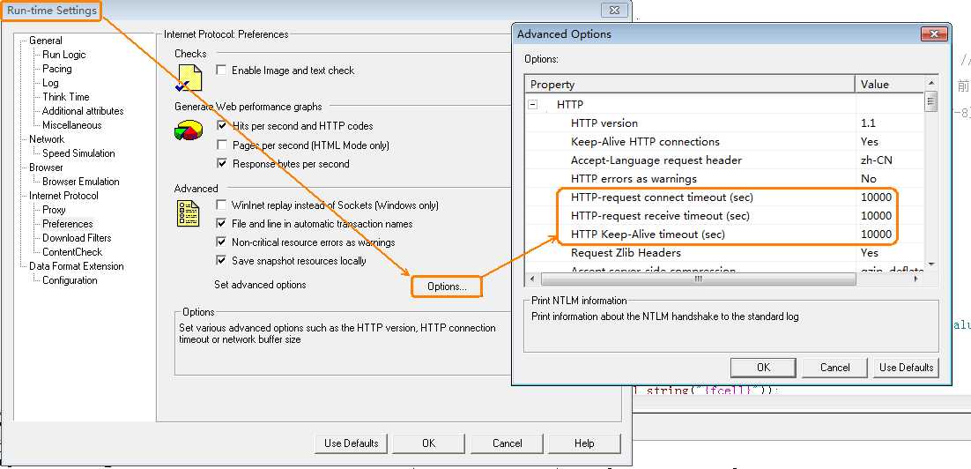The width and height of the screenshot is (971, 469).
Task: Click the horizontal scrollbar thumb in Advanced Options
Action: click(x=697, y=279)
